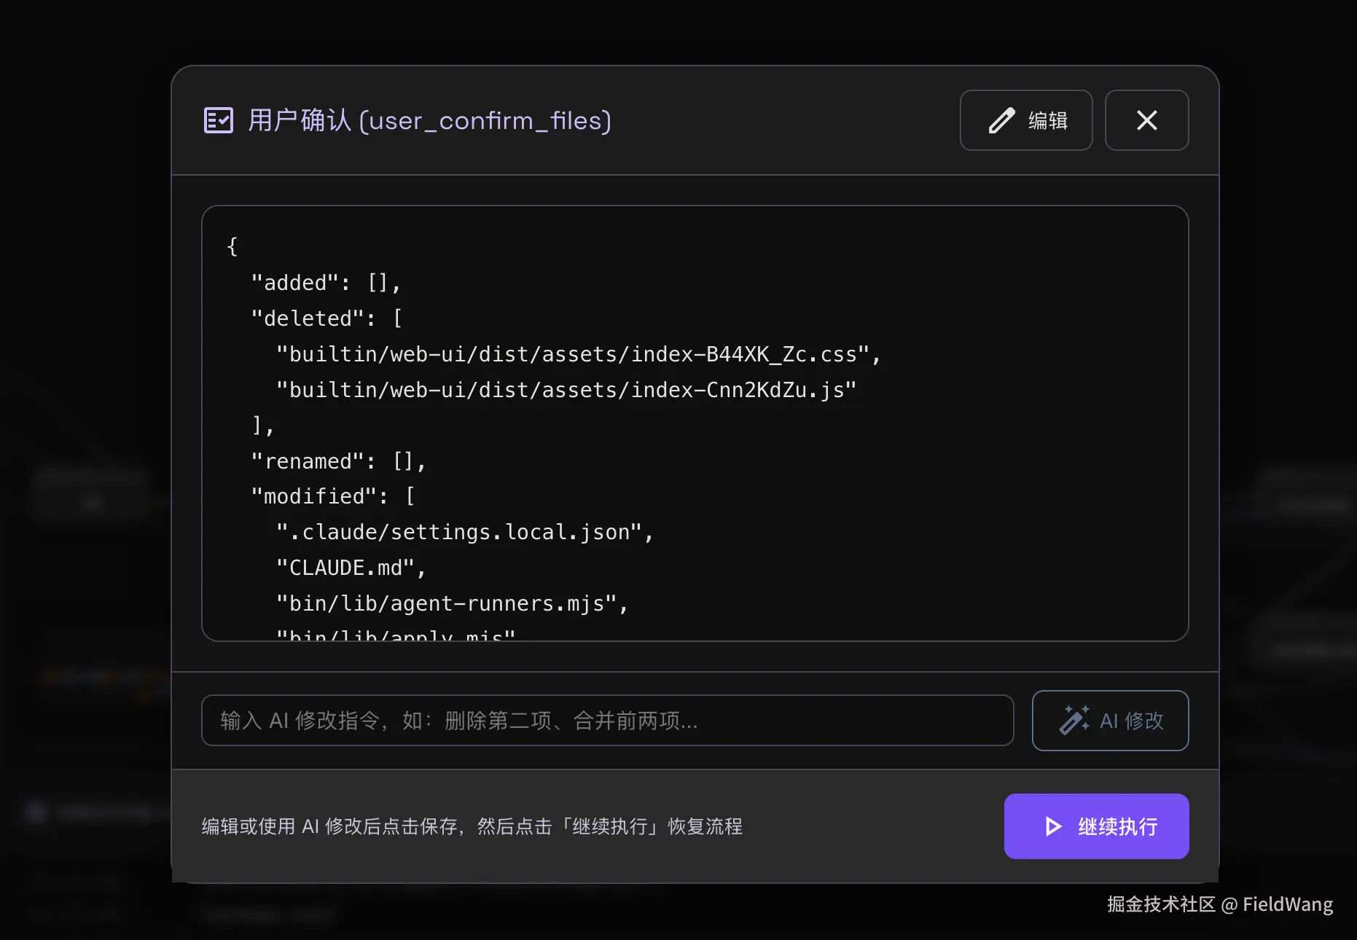Click the 编辑 button to edit the JSON

click(1026, 120)
